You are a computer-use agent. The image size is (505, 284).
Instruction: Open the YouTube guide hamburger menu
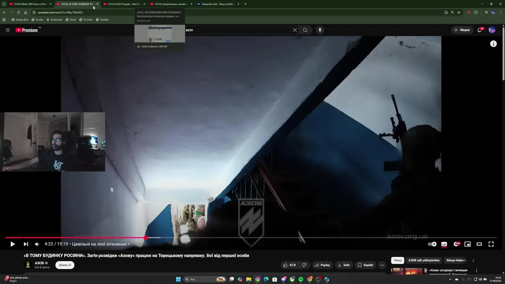tap(7, 30)
